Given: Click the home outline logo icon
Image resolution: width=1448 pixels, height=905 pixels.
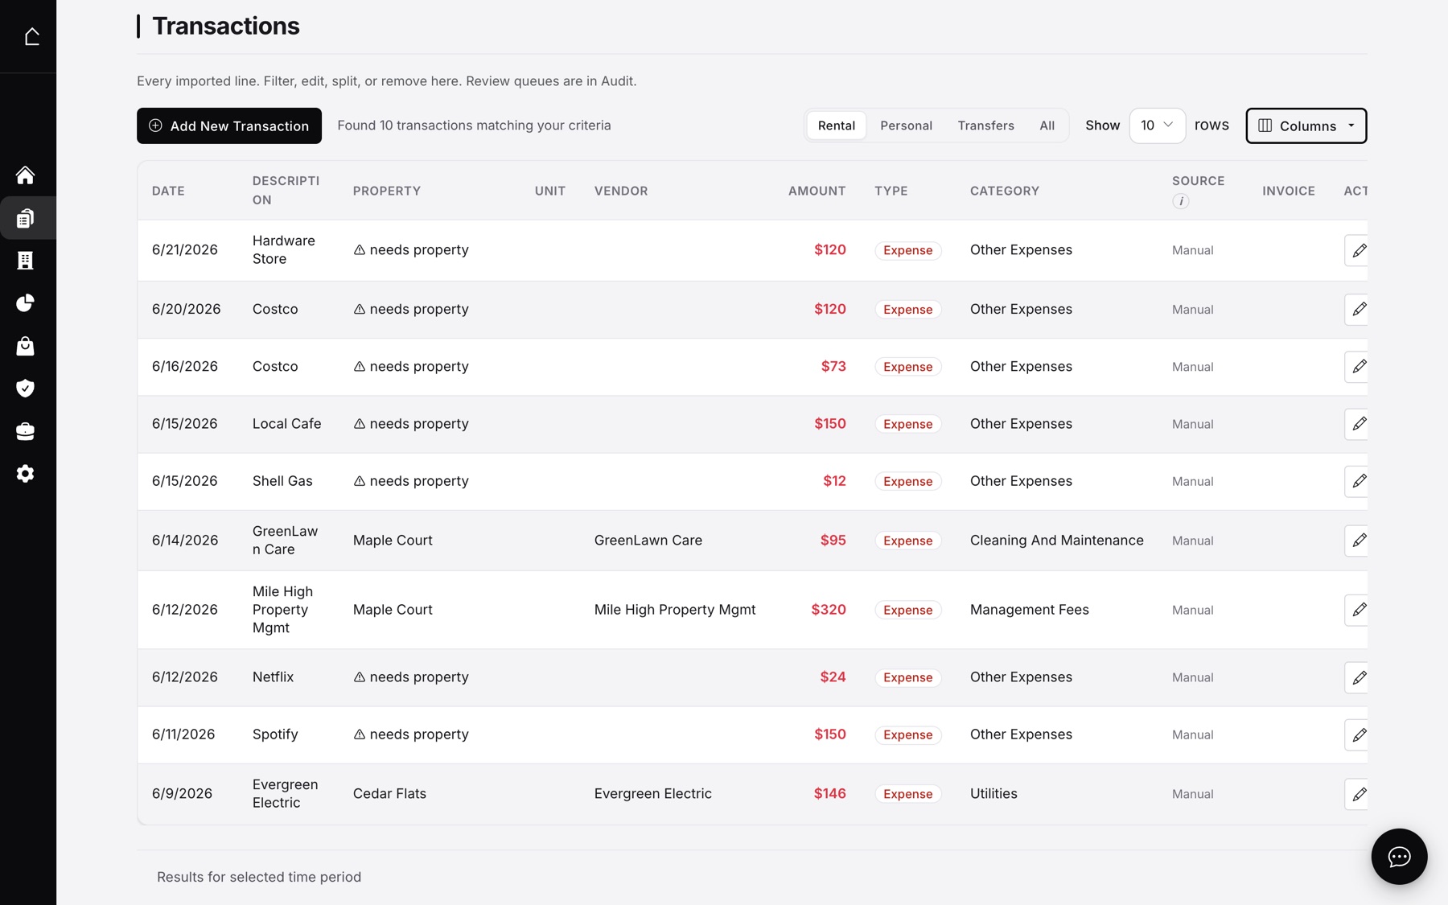Looking at the screenshot, I should [x=31, y=36].
